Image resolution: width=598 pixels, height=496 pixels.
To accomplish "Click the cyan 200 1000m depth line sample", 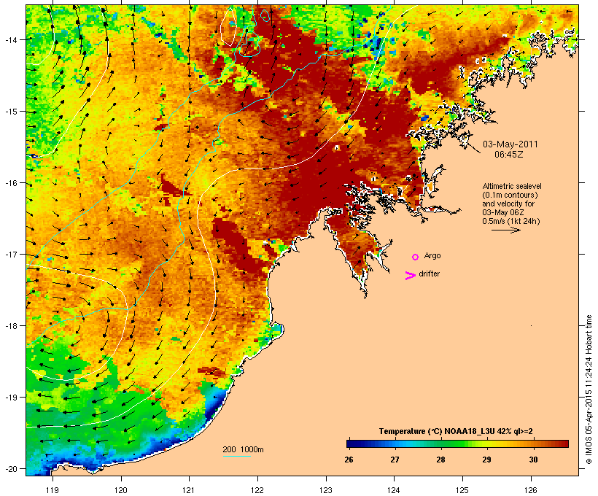I will point(237,456).
